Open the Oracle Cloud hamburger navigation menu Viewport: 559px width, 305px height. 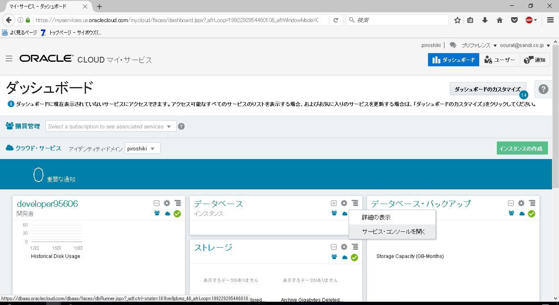tap(9, 59)
